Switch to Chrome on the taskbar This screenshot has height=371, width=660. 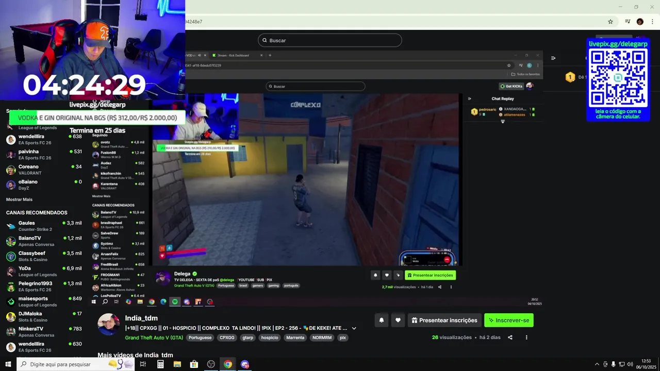point(228,364)
